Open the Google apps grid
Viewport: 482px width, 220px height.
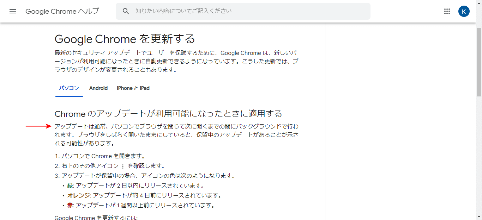pyautogui.click(x=447, y=11)
